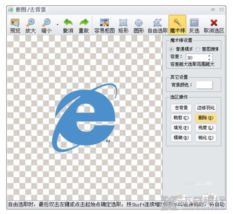Click the restore button in title bar
The width and height of the screenshot is (233, 214).
213,10
